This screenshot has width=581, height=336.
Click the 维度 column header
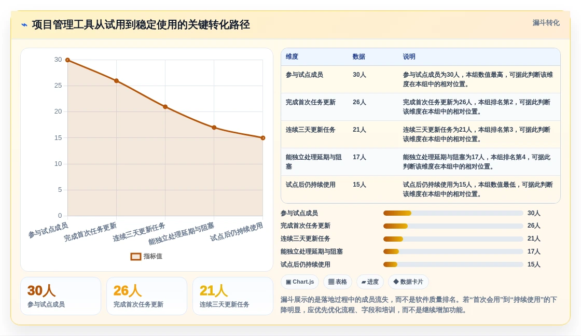tap(292, 57)
